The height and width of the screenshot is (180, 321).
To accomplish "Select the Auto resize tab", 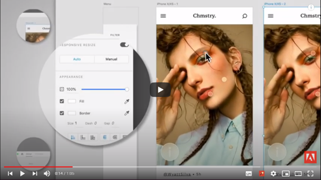I will pos(77,59).
